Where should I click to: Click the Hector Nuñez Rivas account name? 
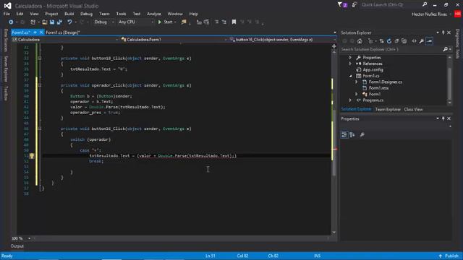pos(429,14)
